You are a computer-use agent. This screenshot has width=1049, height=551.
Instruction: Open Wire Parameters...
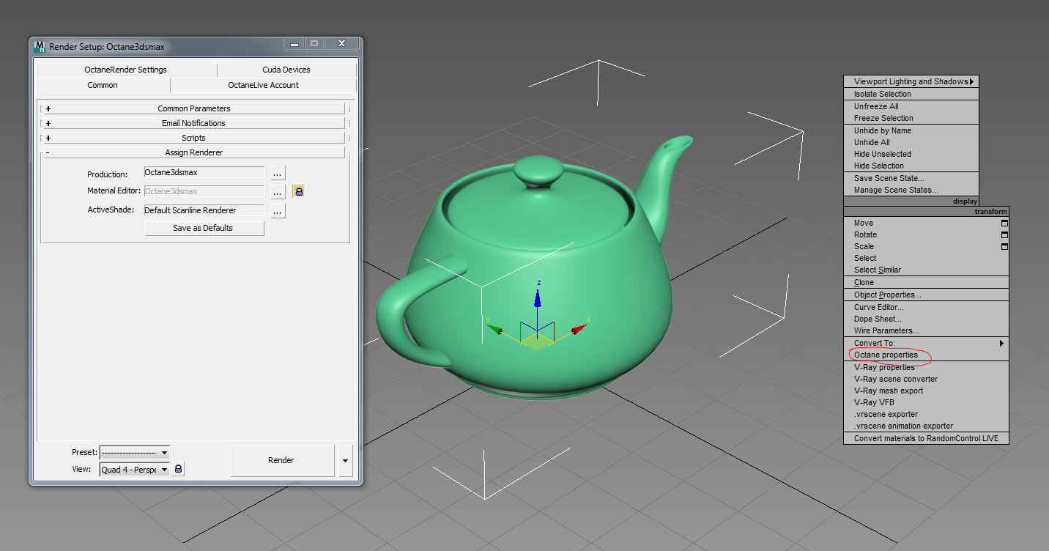[x=926, y=330]
